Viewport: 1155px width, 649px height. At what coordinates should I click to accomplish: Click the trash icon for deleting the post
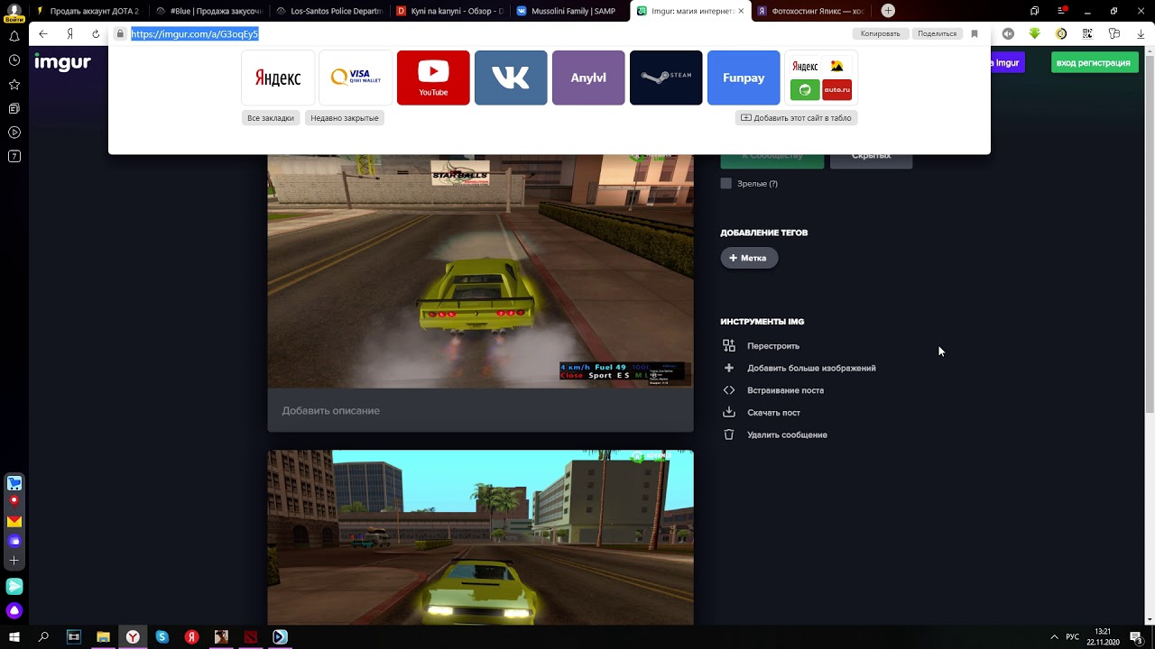click(x=729, y=434)
